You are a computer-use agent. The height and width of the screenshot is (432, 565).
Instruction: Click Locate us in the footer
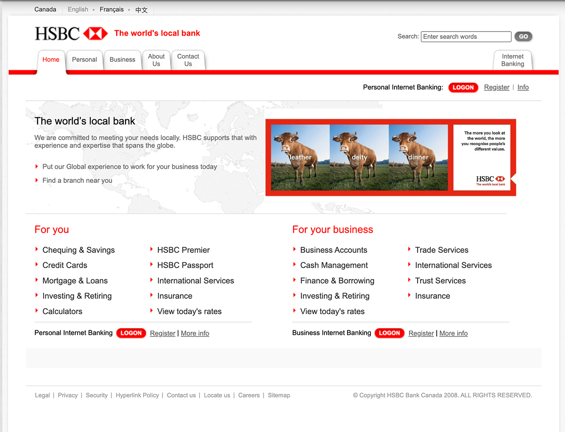point(217,395)
